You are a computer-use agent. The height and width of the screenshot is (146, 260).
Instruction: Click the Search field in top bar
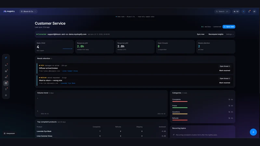(222, 11)
